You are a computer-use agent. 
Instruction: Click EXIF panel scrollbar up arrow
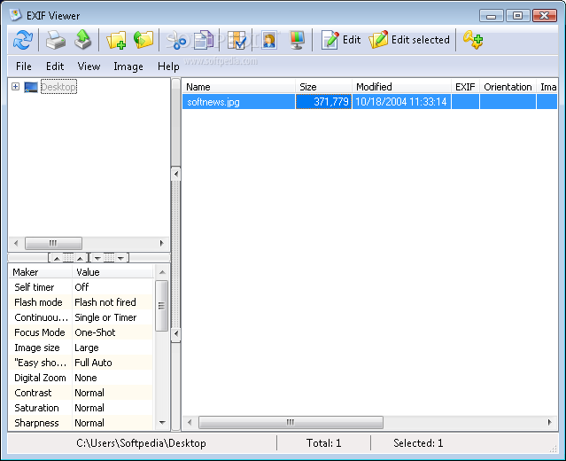[162, 272]
